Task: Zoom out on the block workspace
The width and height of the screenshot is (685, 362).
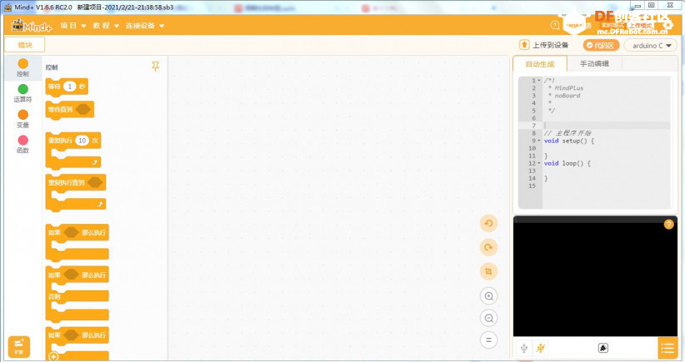Action: (489, 318)
